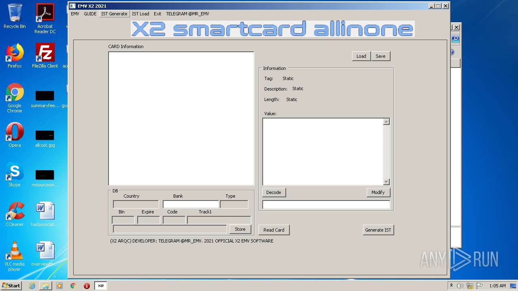Click the Value scrollbar up arrow

click(x=386, y=122)
